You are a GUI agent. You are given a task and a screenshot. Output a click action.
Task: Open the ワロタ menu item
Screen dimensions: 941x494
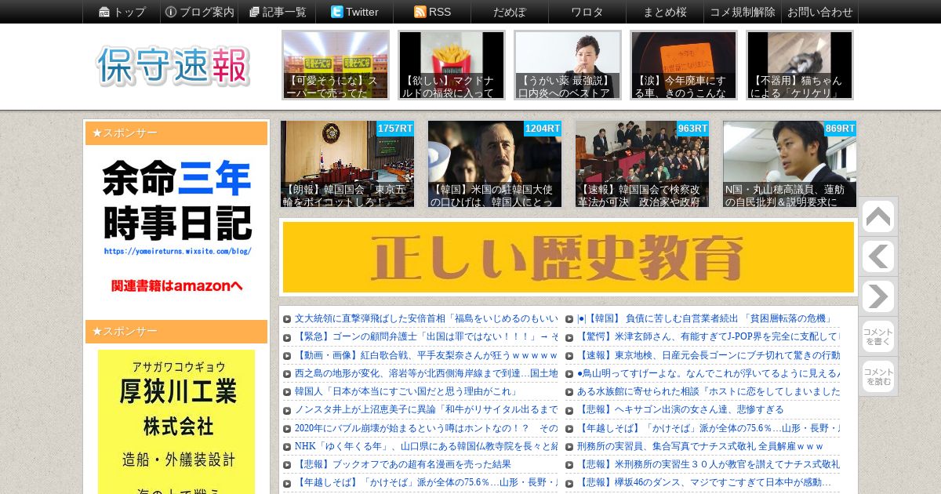point(587,12)
